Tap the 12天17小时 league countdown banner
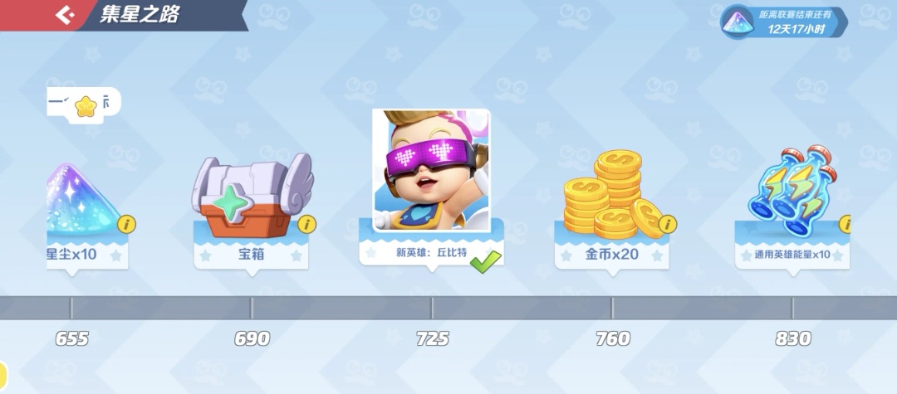The width and height of the screenshot is (897, 394). pyautogui.click(x=784, y=22)
